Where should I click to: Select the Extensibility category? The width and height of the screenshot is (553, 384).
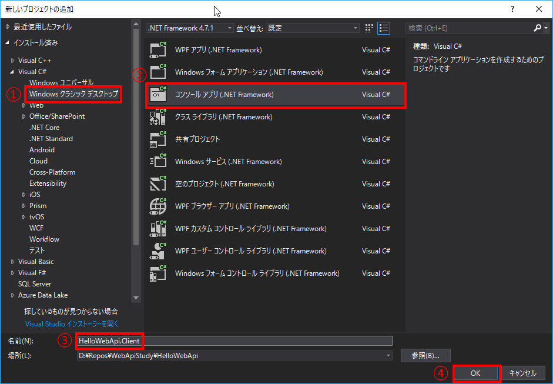point(48,183)
